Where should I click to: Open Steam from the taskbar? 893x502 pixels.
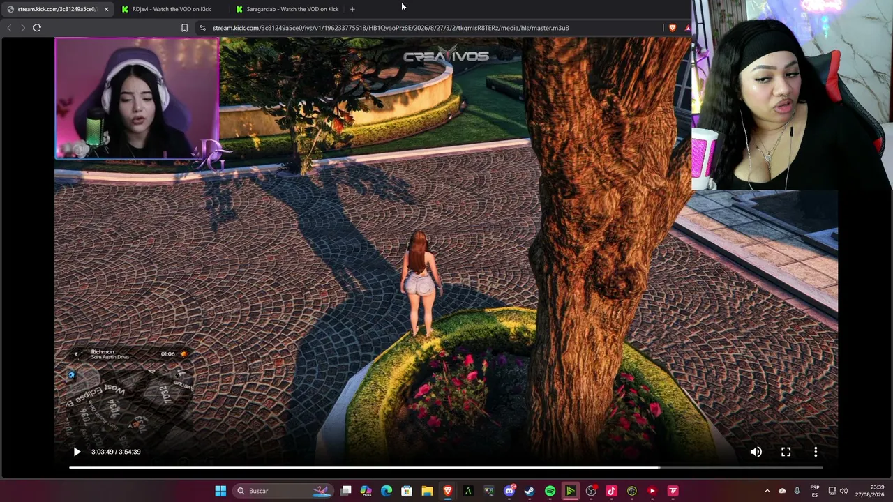pyautogui.click(x=530, y=491)
